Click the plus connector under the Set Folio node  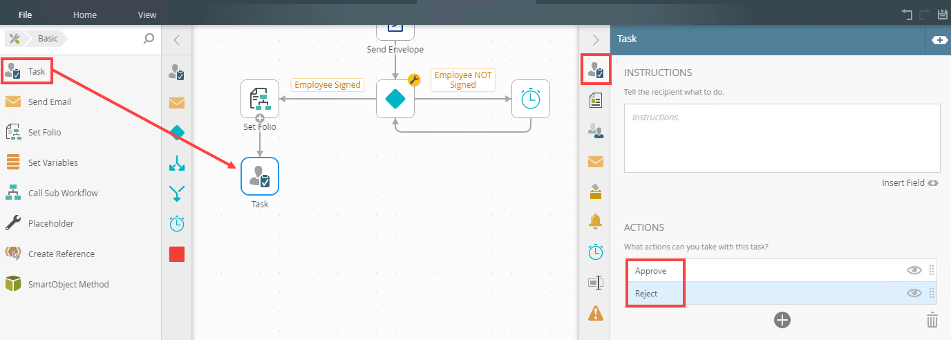coord(260,118)
